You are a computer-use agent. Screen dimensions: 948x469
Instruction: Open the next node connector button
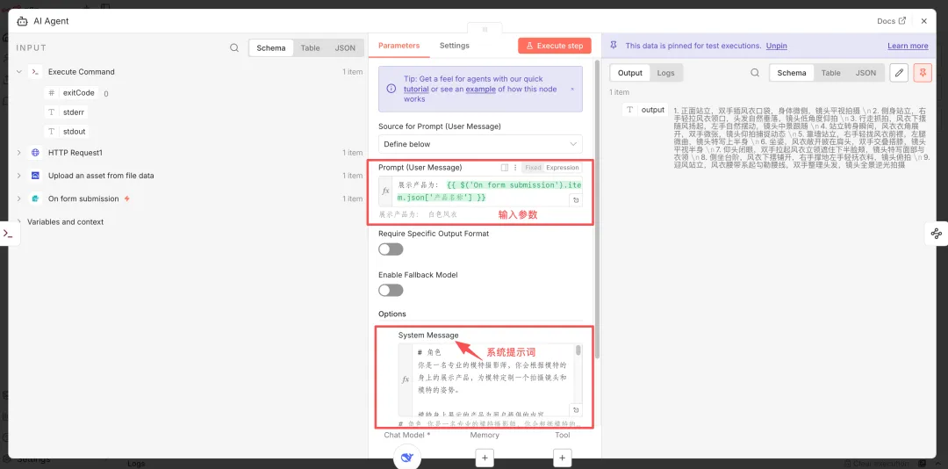click(x=937, y=234)
